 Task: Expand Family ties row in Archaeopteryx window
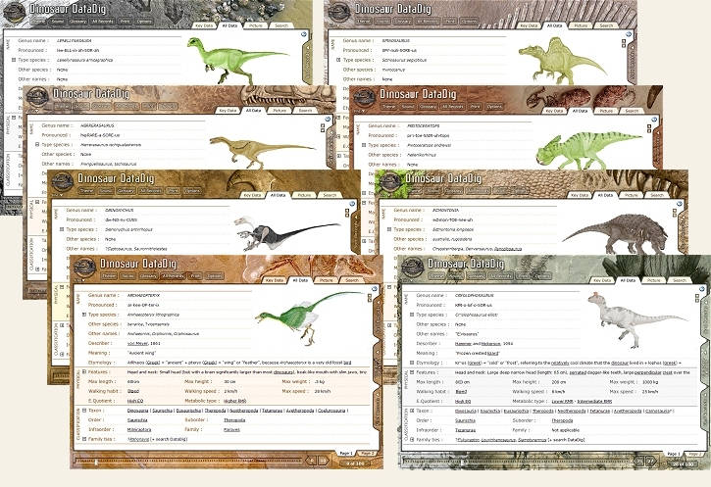pyautogui.click(x=84, y=439)
